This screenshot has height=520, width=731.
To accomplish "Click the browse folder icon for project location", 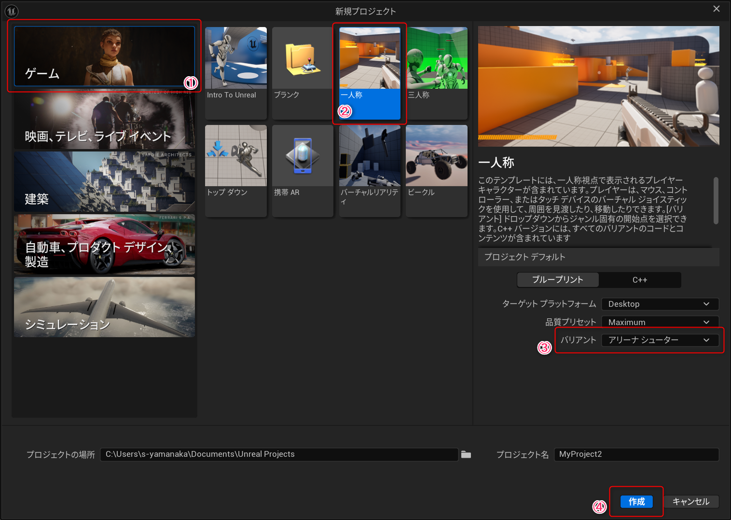I will coord(466,454).
